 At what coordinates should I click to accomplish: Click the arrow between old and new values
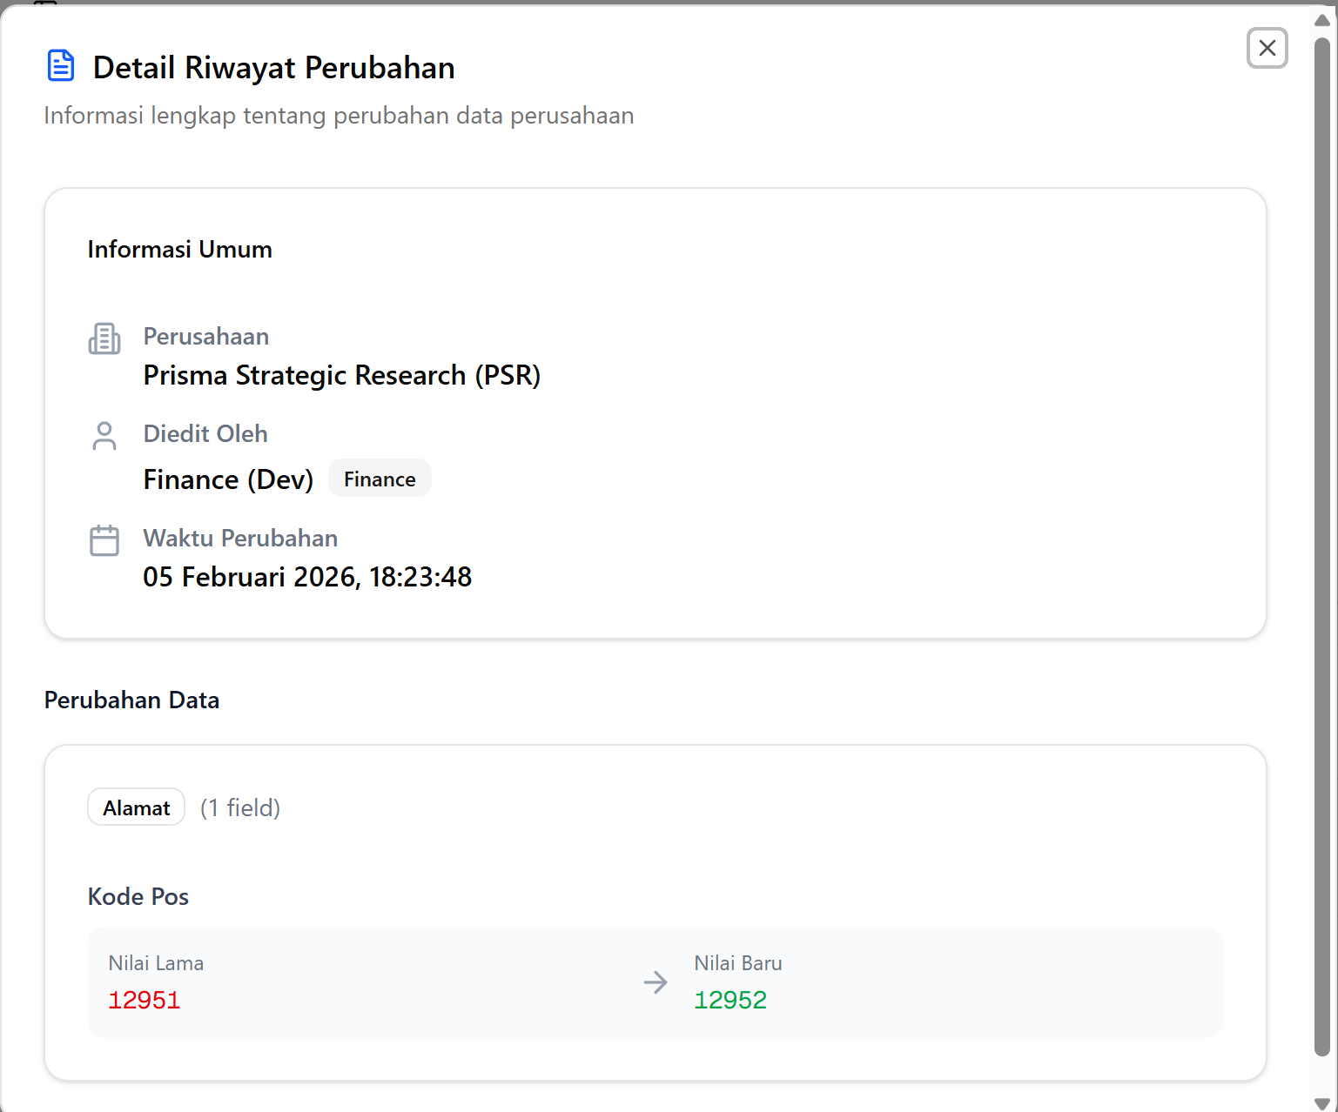[656, 982]
